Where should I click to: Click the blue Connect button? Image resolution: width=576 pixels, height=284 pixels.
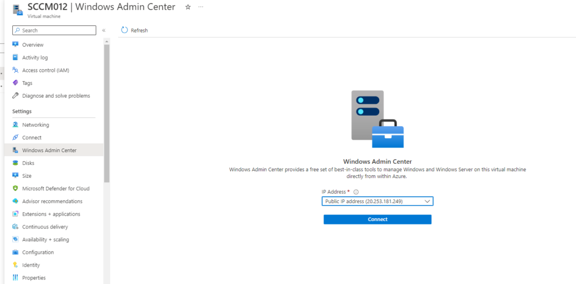[x=377, y=219]
